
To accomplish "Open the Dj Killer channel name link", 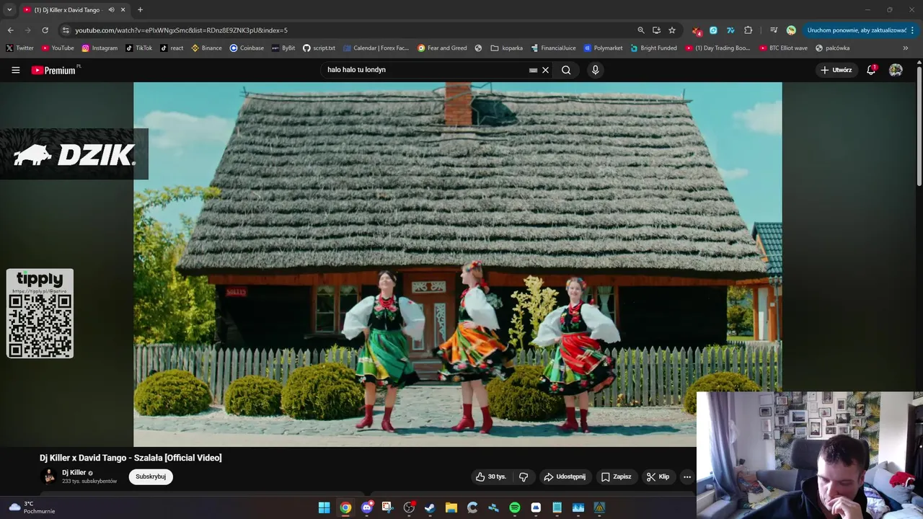I will pyautogui.click(x=74, y=473).
